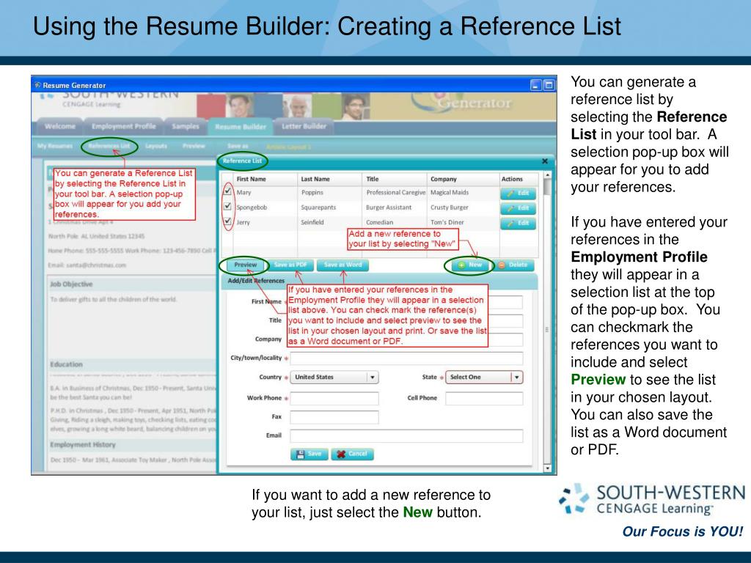
Task: Click the Cancel button with red X
Action: coord(352,454)
